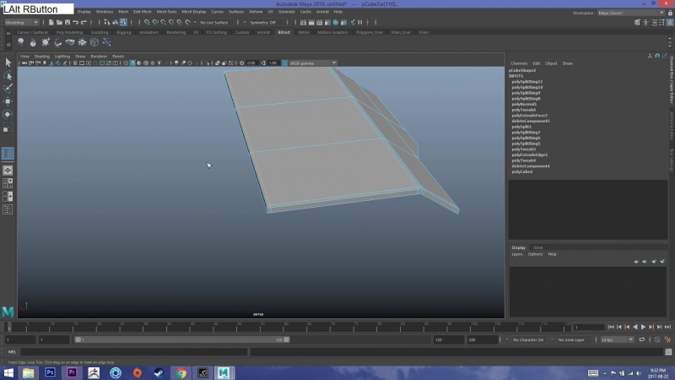The width and height of the screenshot is (675, 380).
Task: Toggle select by component type button
Action: [123, 23]
